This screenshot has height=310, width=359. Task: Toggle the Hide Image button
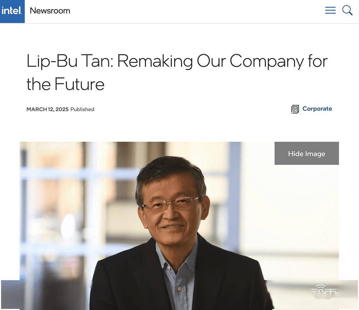(307, 153)
